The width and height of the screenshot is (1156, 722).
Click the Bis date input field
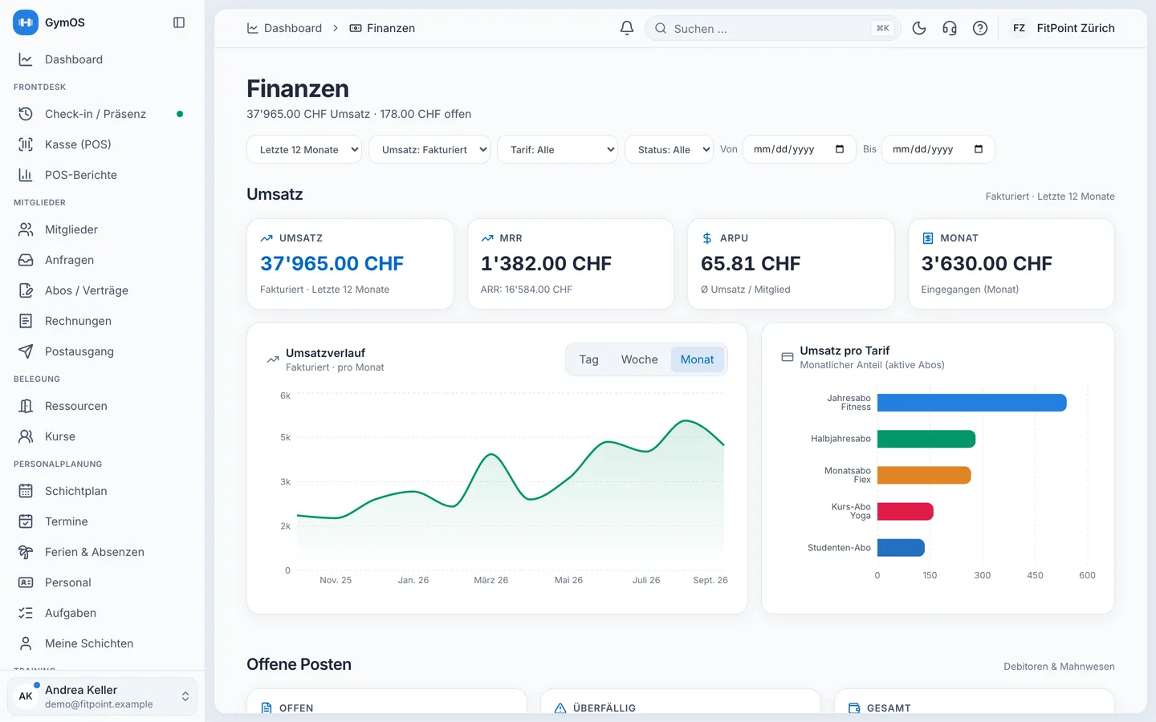[938, 149]
